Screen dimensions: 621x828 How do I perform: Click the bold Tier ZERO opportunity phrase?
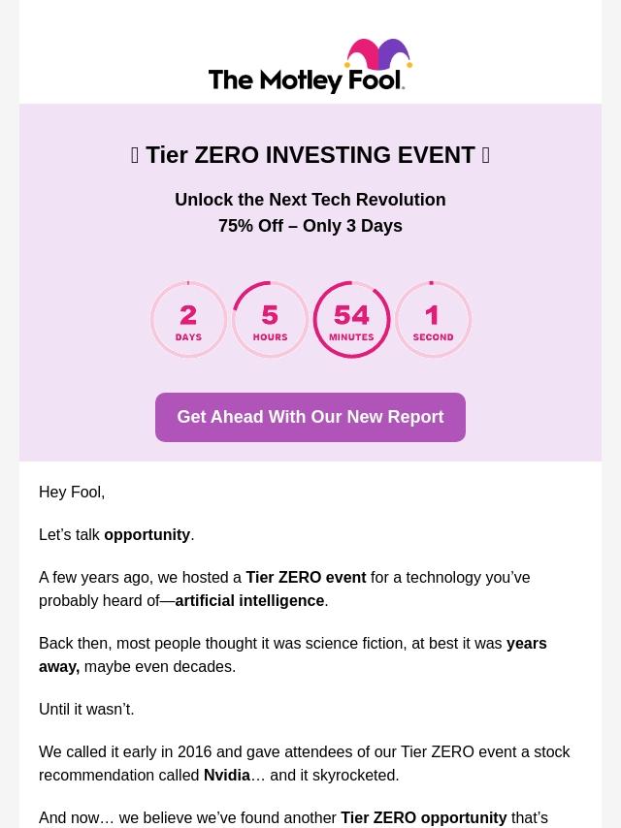[423, 818]
